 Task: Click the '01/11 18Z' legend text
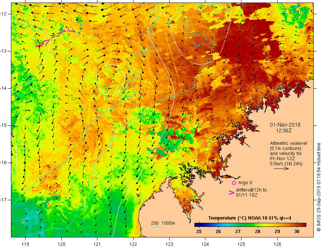click(x=247, y=195)
